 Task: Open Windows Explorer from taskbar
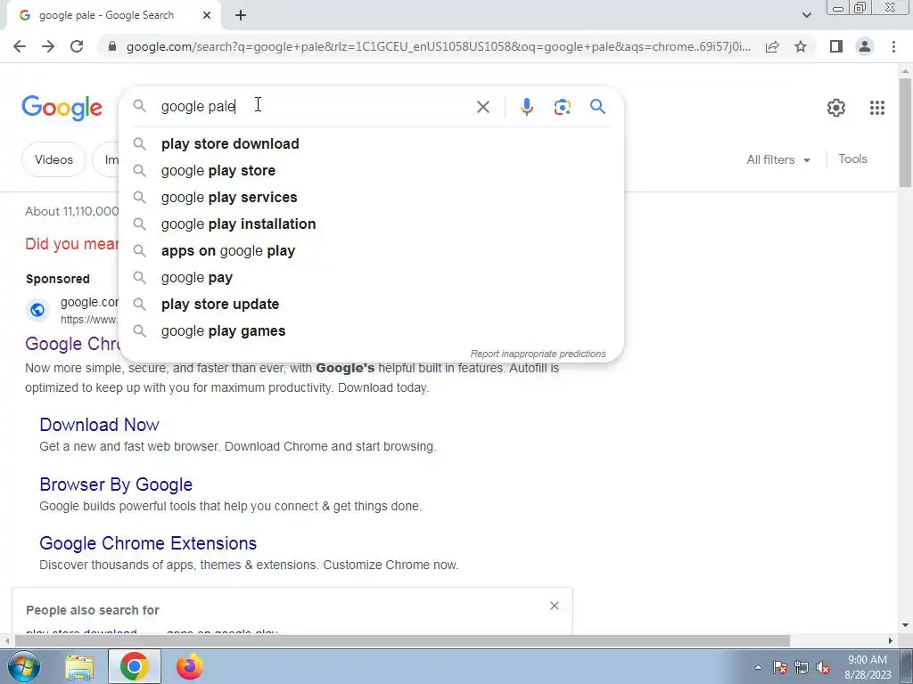(79, 666)
